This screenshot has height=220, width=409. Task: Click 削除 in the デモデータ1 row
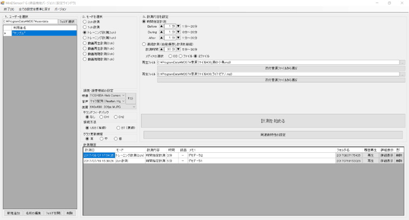click(x=399, y=161)
